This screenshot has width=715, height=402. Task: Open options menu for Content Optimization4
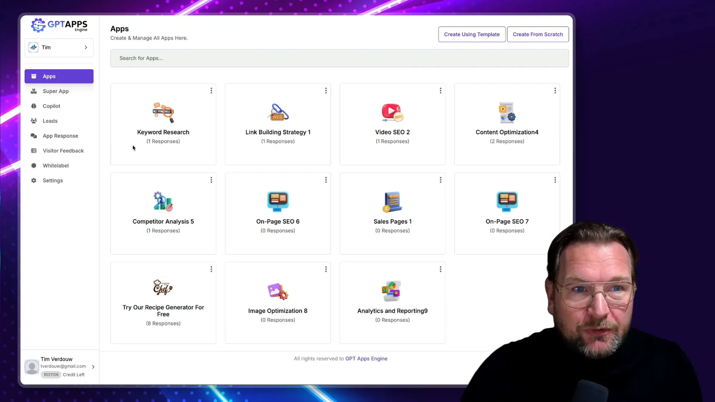(x=555, y=91)
